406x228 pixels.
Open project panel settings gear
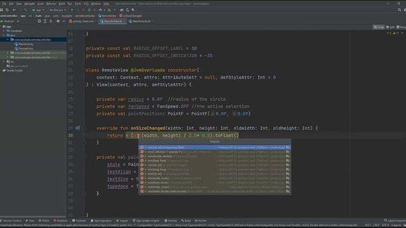58,21
